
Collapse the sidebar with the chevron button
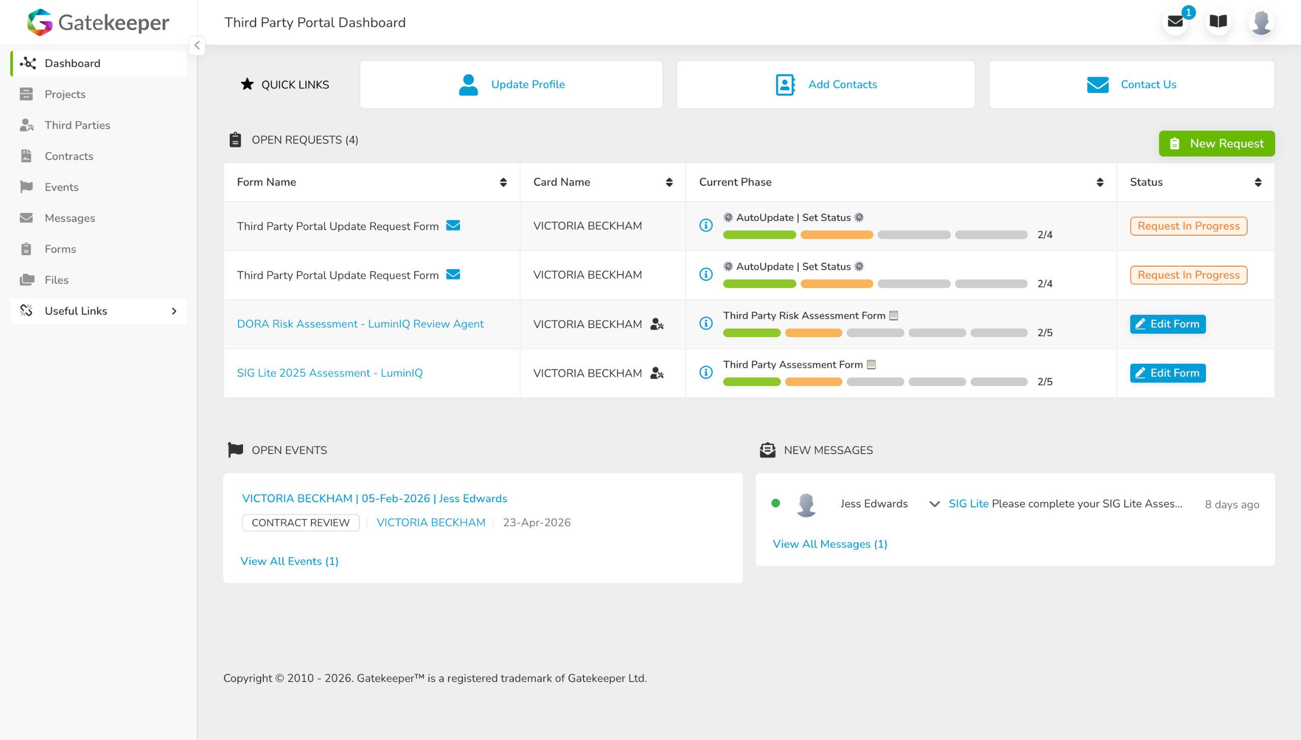pyautogui.click(x=197, y=45)
